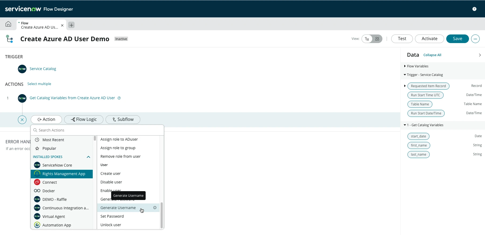
Task: Click the Inactive status badge
Action: tap(121, 39)
